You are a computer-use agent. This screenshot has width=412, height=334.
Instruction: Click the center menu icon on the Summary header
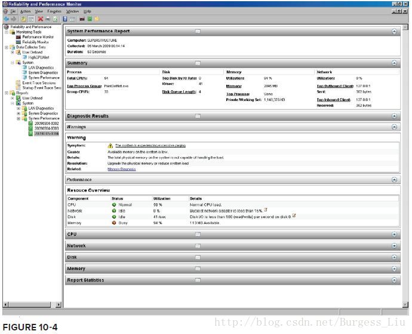pos(198,63)
